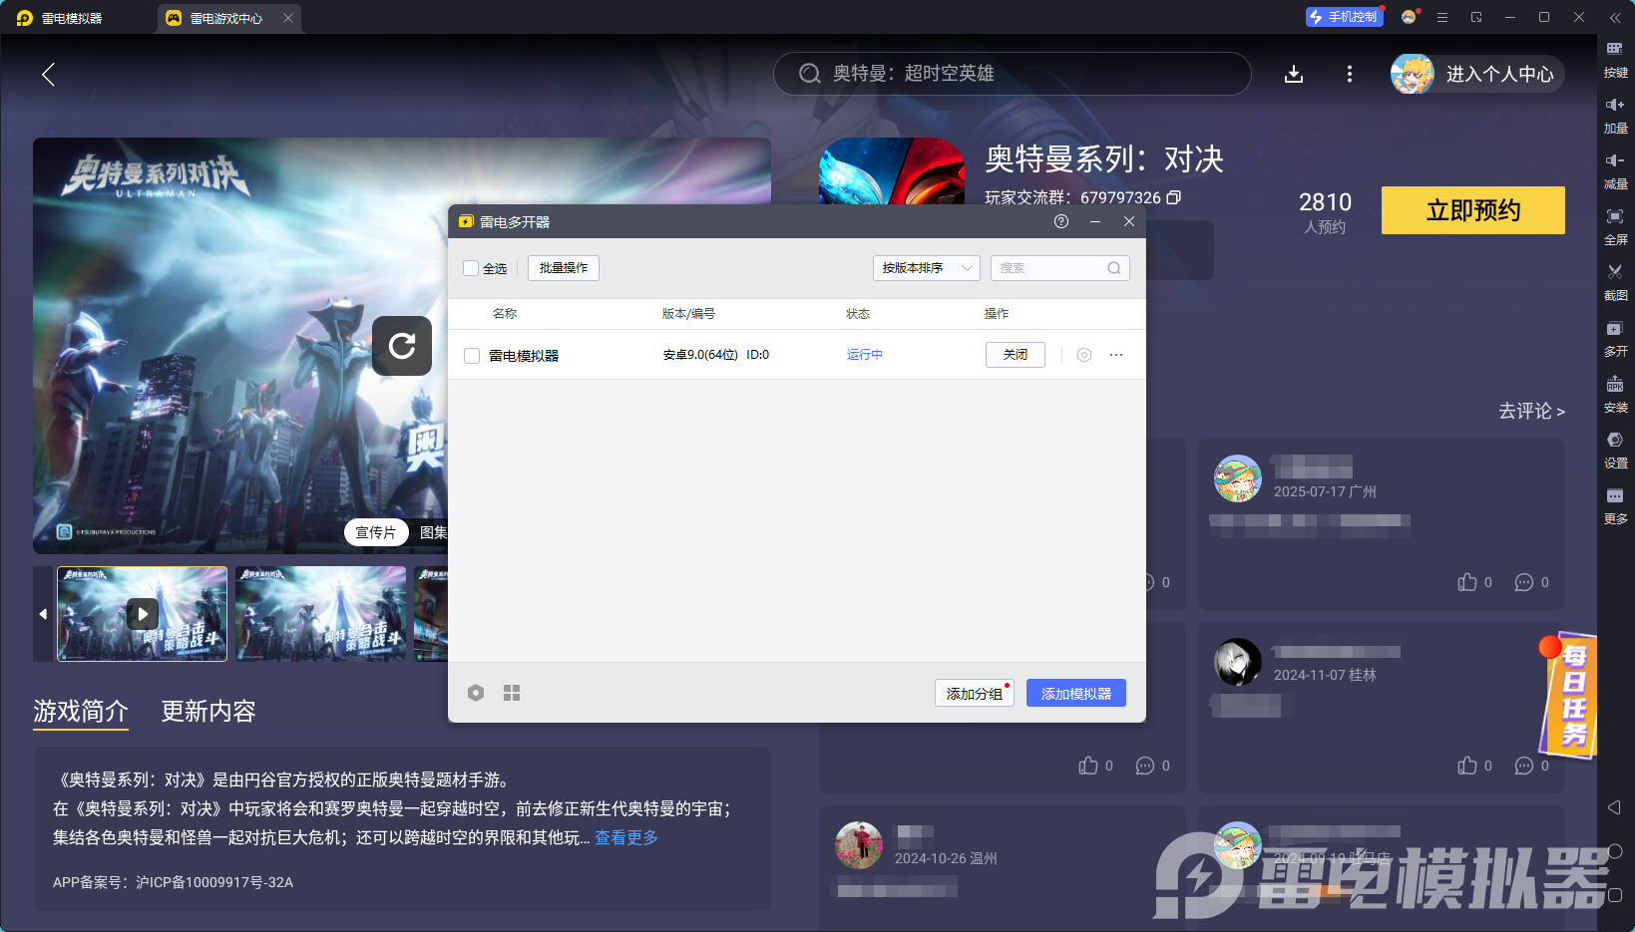Increase volume with 加量 icon
The image size is (1635, 932).
pos(1615,105)
